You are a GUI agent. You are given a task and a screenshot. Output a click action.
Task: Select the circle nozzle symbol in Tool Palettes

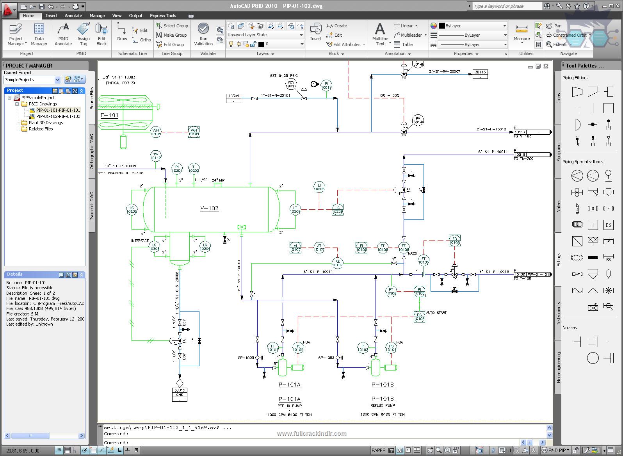593,358
